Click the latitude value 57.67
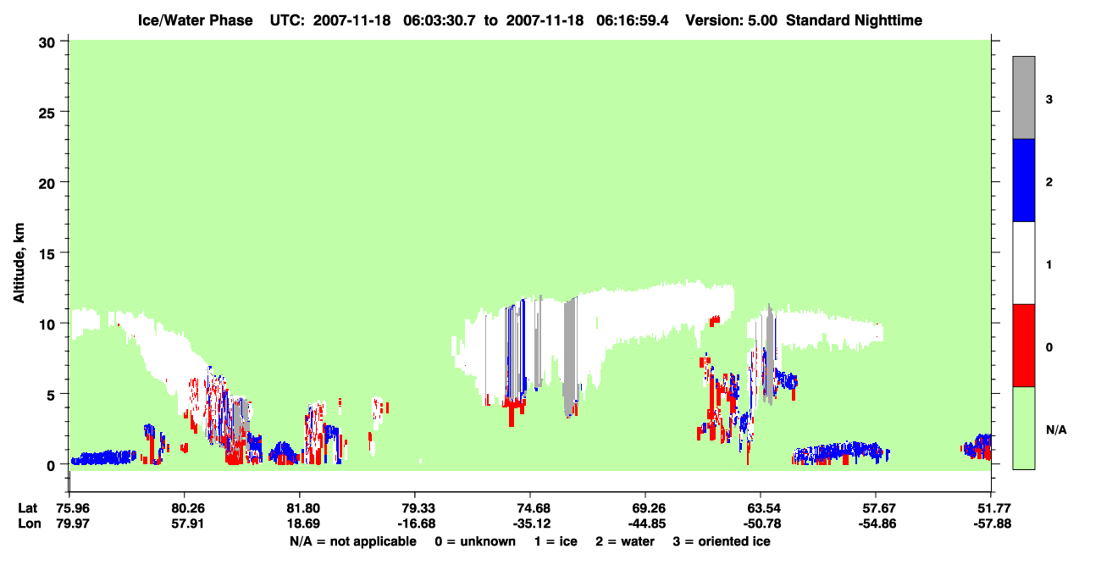Screen dimensions: 1101x565 [x=875, y=508]
